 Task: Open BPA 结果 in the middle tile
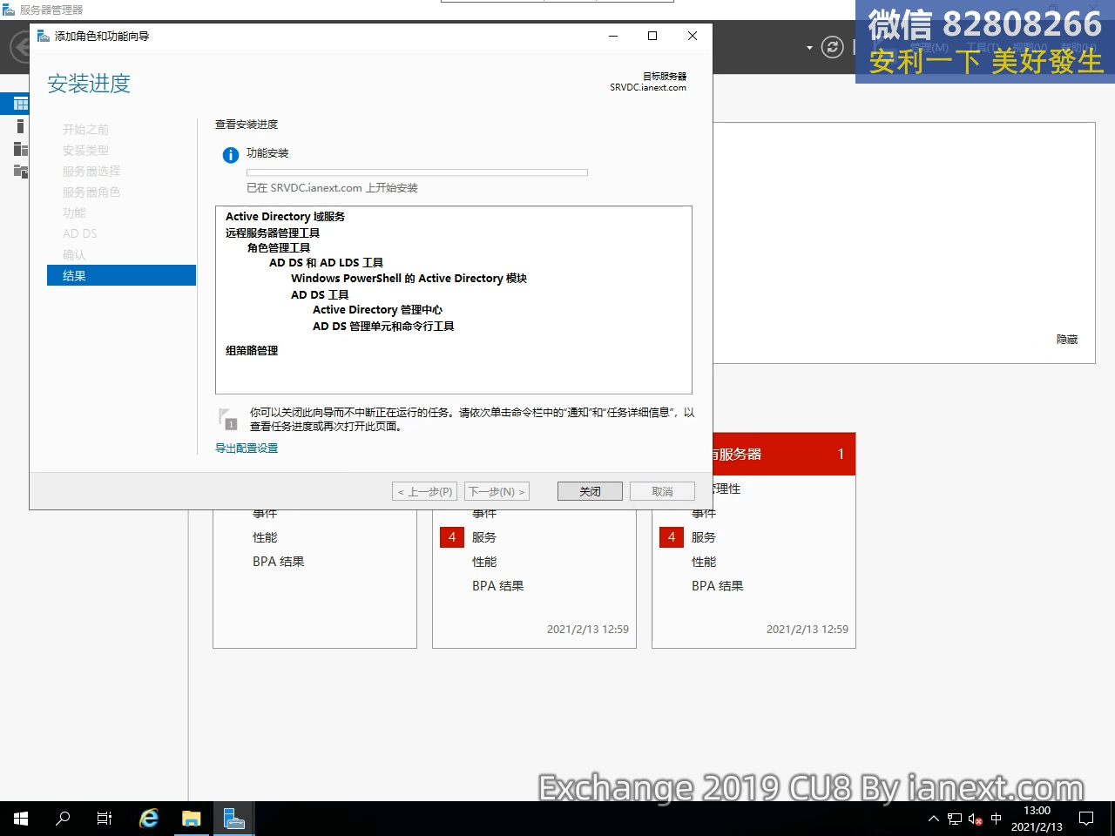pyautogui.click(x=498, y=586)
